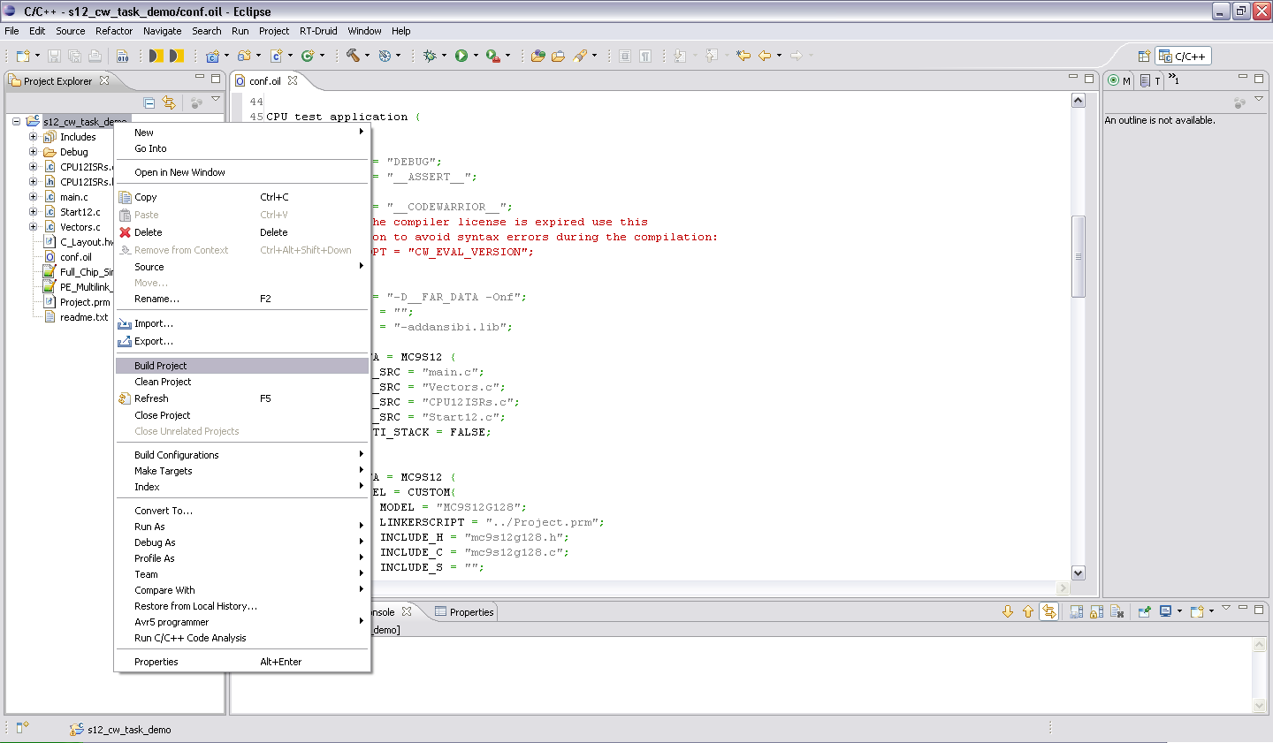
Task: Choose Properties from context menu
Action: (x=242, y=662)
